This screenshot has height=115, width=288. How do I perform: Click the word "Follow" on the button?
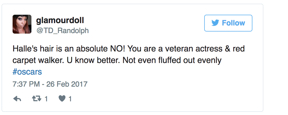(x=233, y=23)
